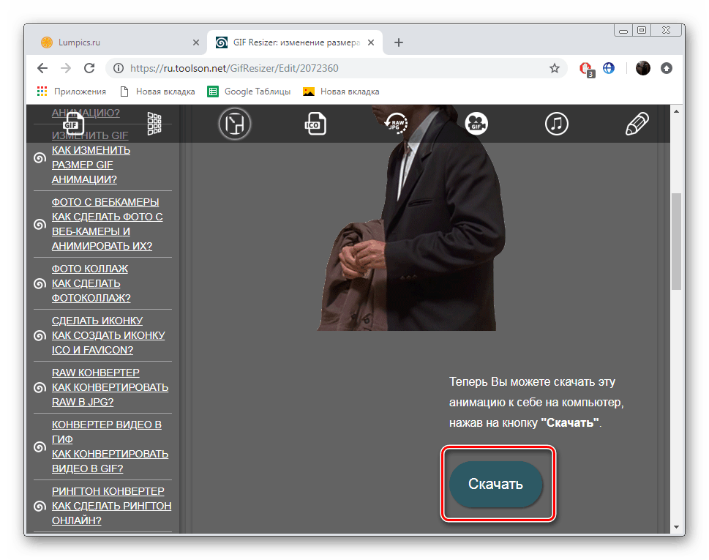
Task: Maximize the browser window
Action: [642, 30]
